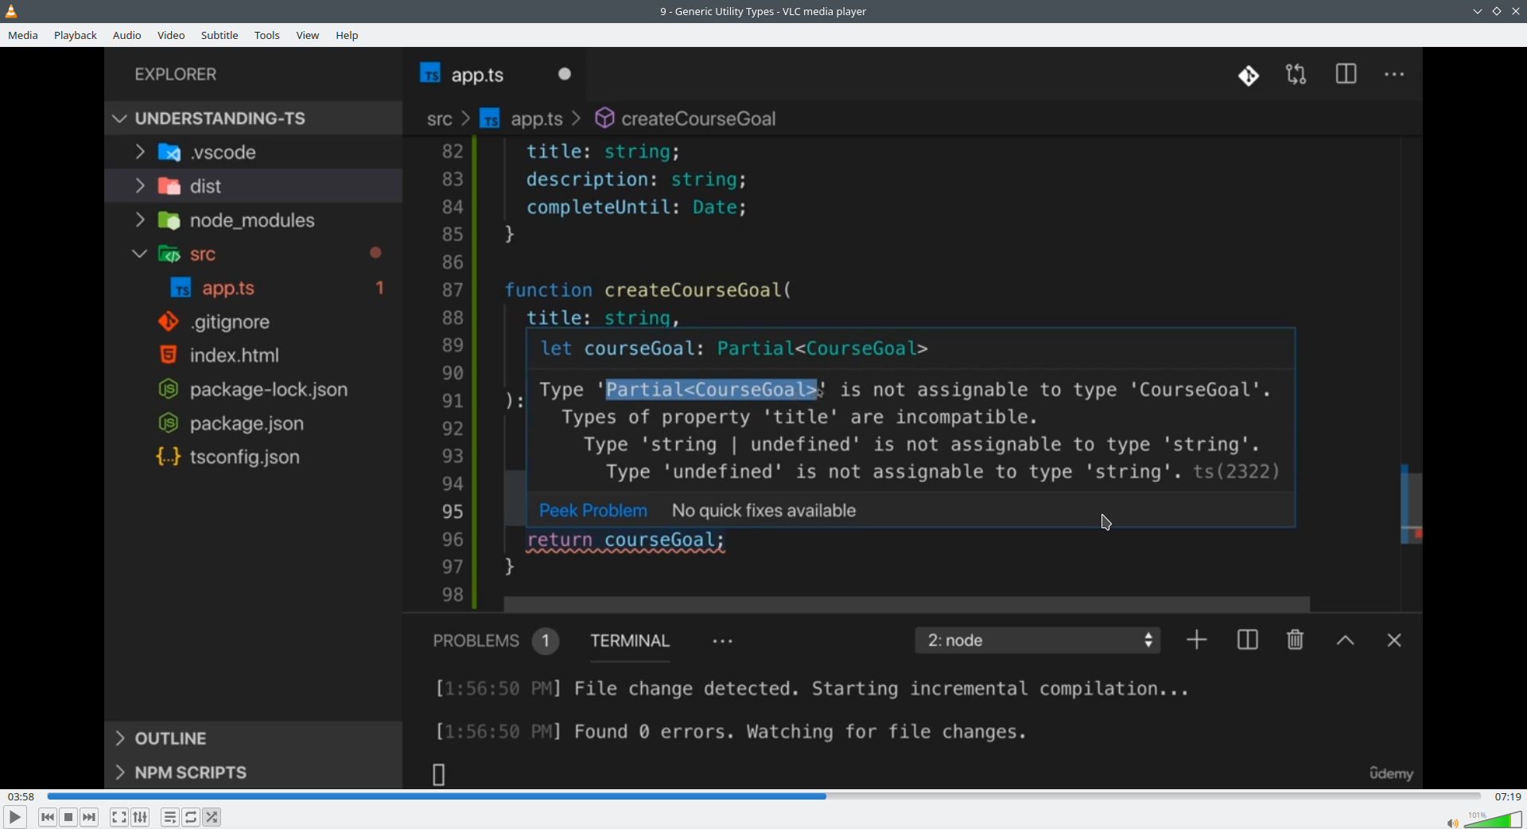This screenshot has width=1527, height=829.
Task: Click the new terminal plus icon
Action: coord(1197,640)
